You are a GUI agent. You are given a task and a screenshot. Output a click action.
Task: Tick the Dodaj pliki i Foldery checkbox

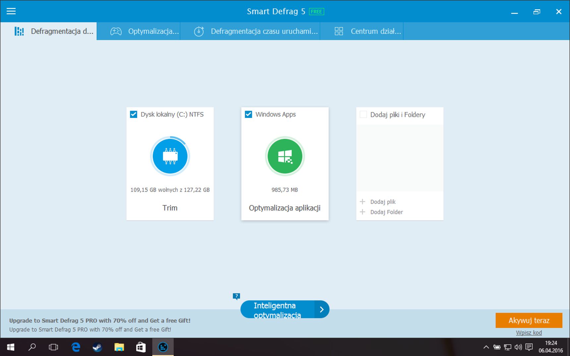click(363, 114)
